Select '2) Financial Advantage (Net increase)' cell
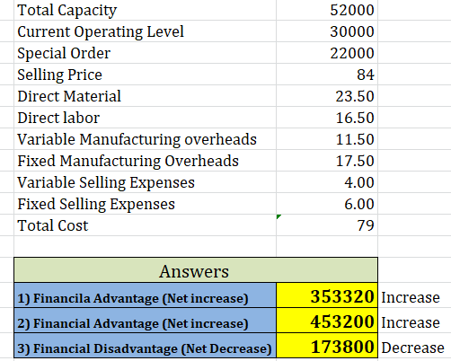 pyautogui.click(x=145, y=321)
